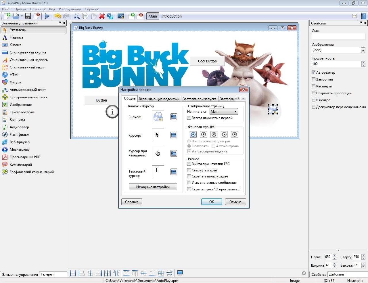Align right edges using bottom toolbar
368x283 pixels.
pos(99,273)
